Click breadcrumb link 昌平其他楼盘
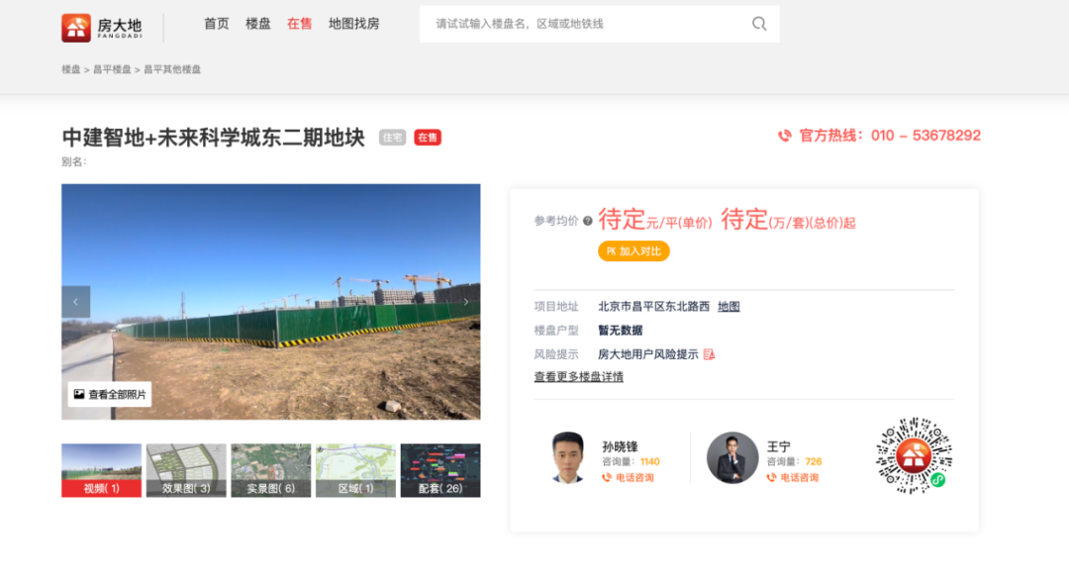Image resolution: width=1069 pixels, height=583 pixels. coord(172,69)
